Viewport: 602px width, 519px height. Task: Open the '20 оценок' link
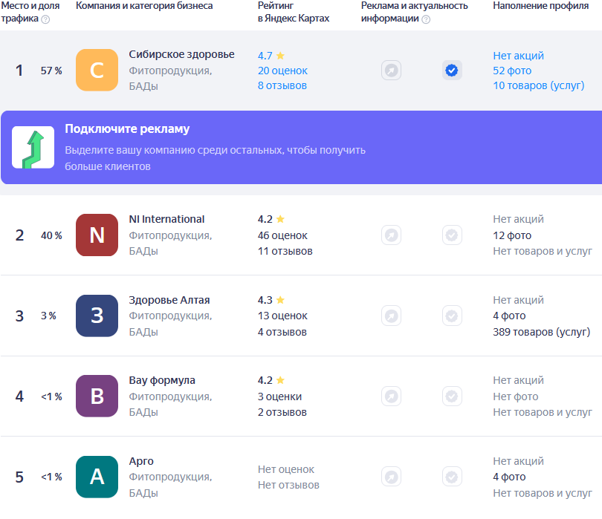282,71
